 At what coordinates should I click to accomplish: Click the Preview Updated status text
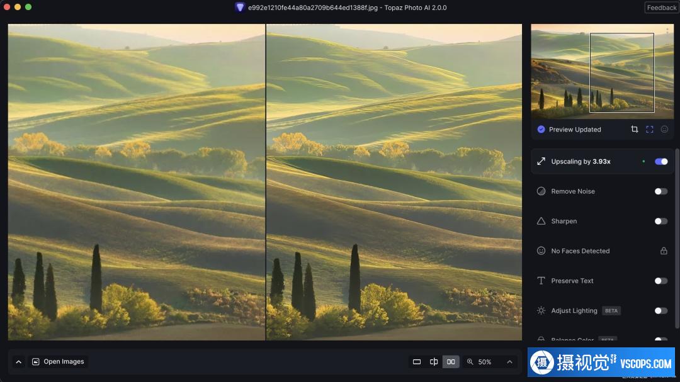[x=575, y=129]
